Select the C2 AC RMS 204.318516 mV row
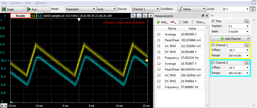This screenshot has height=108, width=257. pos(180,75)
